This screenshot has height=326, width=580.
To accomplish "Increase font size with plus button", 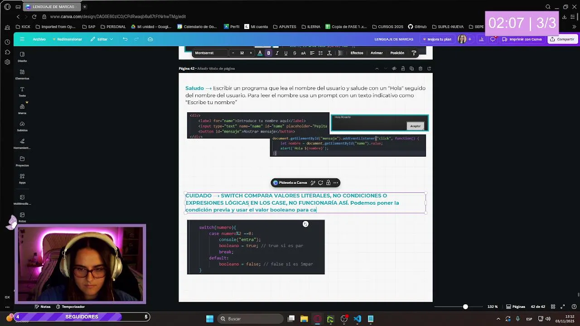I will (x=251, y=53).
